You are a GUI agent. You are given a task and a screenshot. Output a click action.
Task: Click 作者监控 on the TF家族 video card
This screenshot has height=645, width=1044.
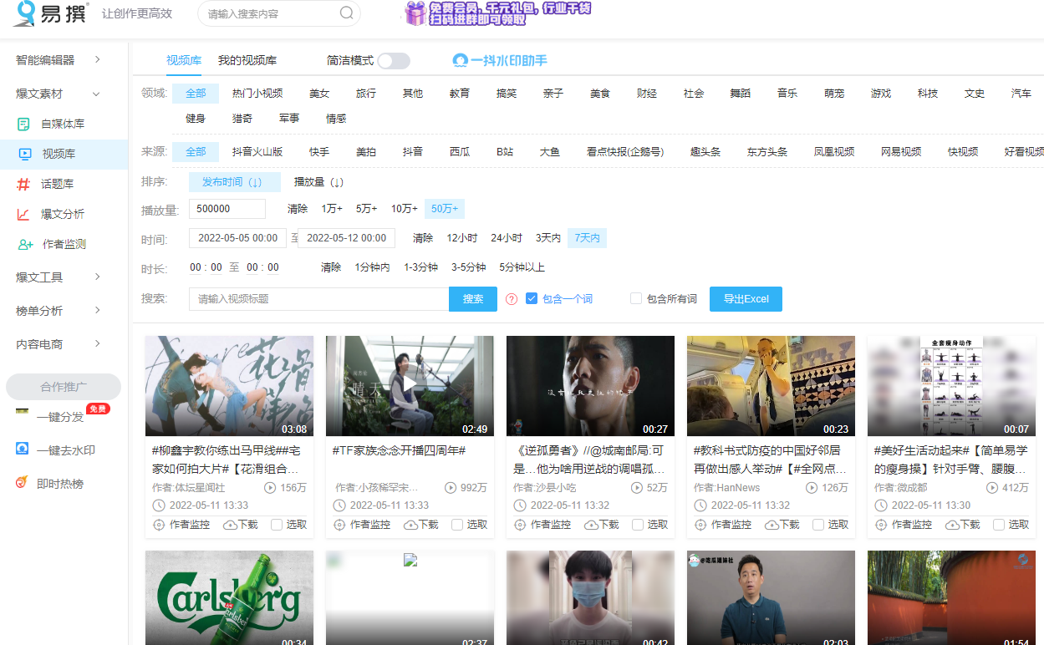click(x=362, y=524)
